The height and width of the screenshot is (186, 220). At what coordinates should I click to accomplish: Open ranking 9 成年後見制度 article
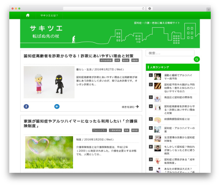(180, 161)
